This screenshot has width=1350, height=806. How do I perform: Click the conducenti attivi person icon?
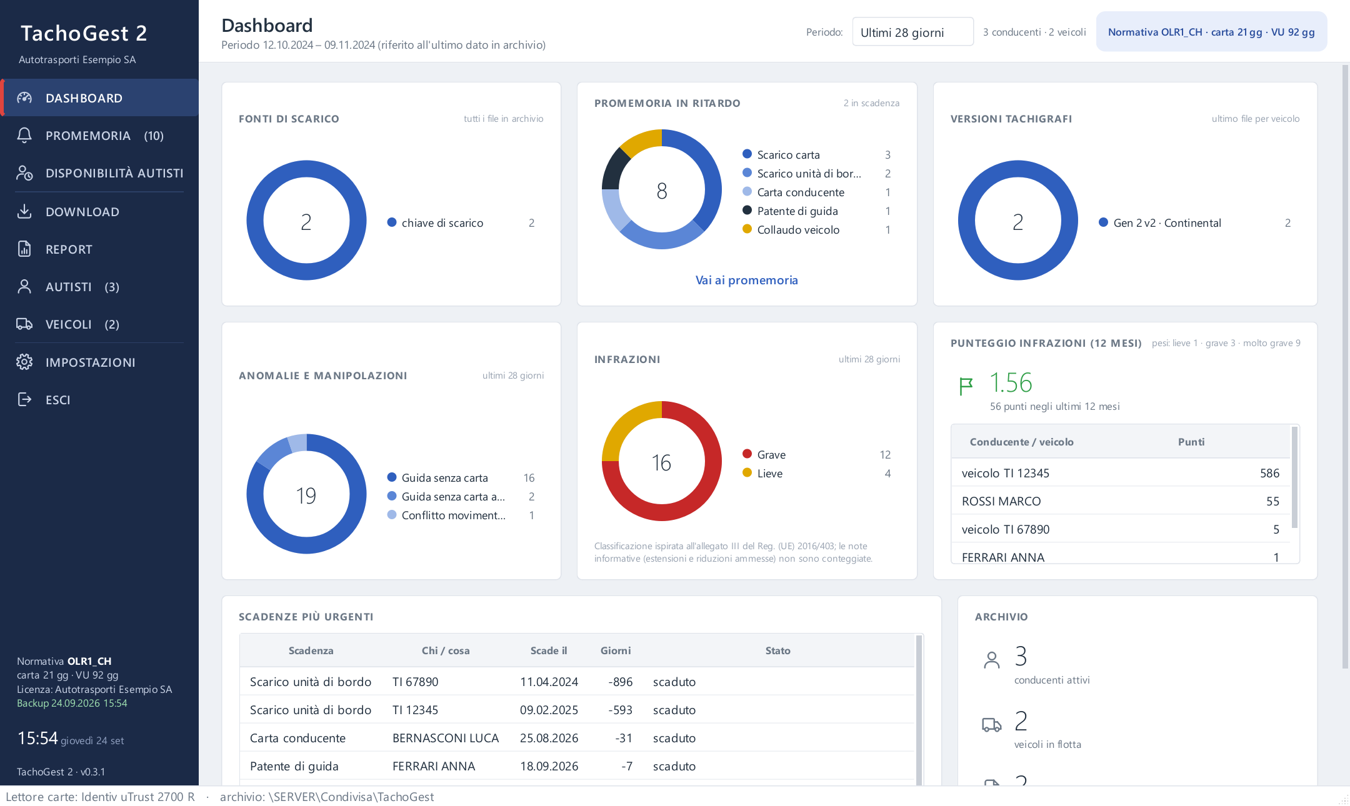[992, 660]
